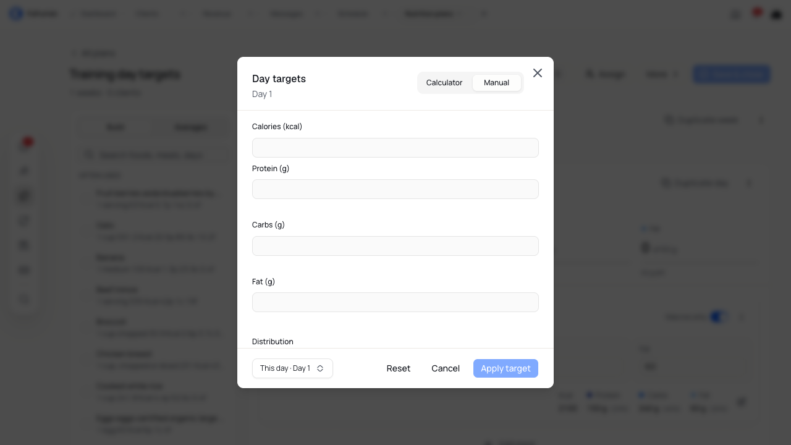Open the 'This day · Day 1' dropdown
This screenshot has width=791, height=445.
click(x=292, y=368)
